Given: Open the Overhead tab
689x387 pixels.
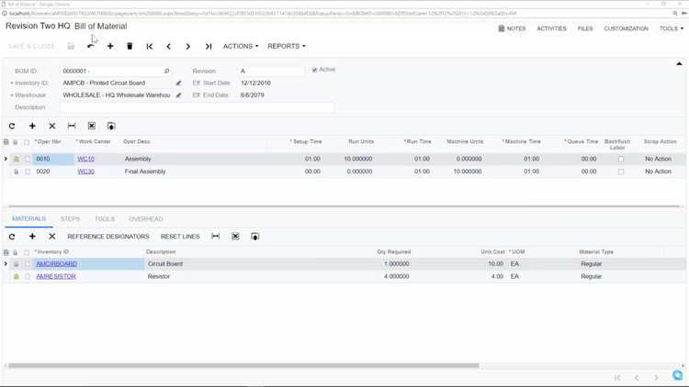Looking at the screenshot, I should pos(146,219).
